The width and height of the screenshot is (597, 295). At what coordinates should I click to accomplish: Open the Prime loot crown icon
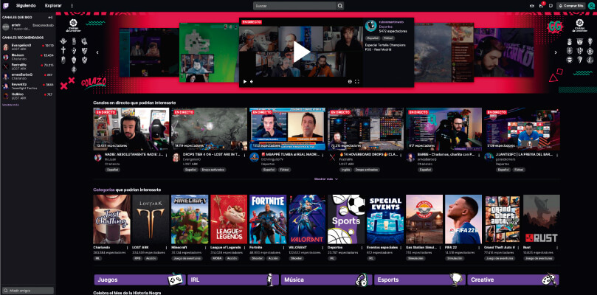pyautogui.click(x=532, y=6)
